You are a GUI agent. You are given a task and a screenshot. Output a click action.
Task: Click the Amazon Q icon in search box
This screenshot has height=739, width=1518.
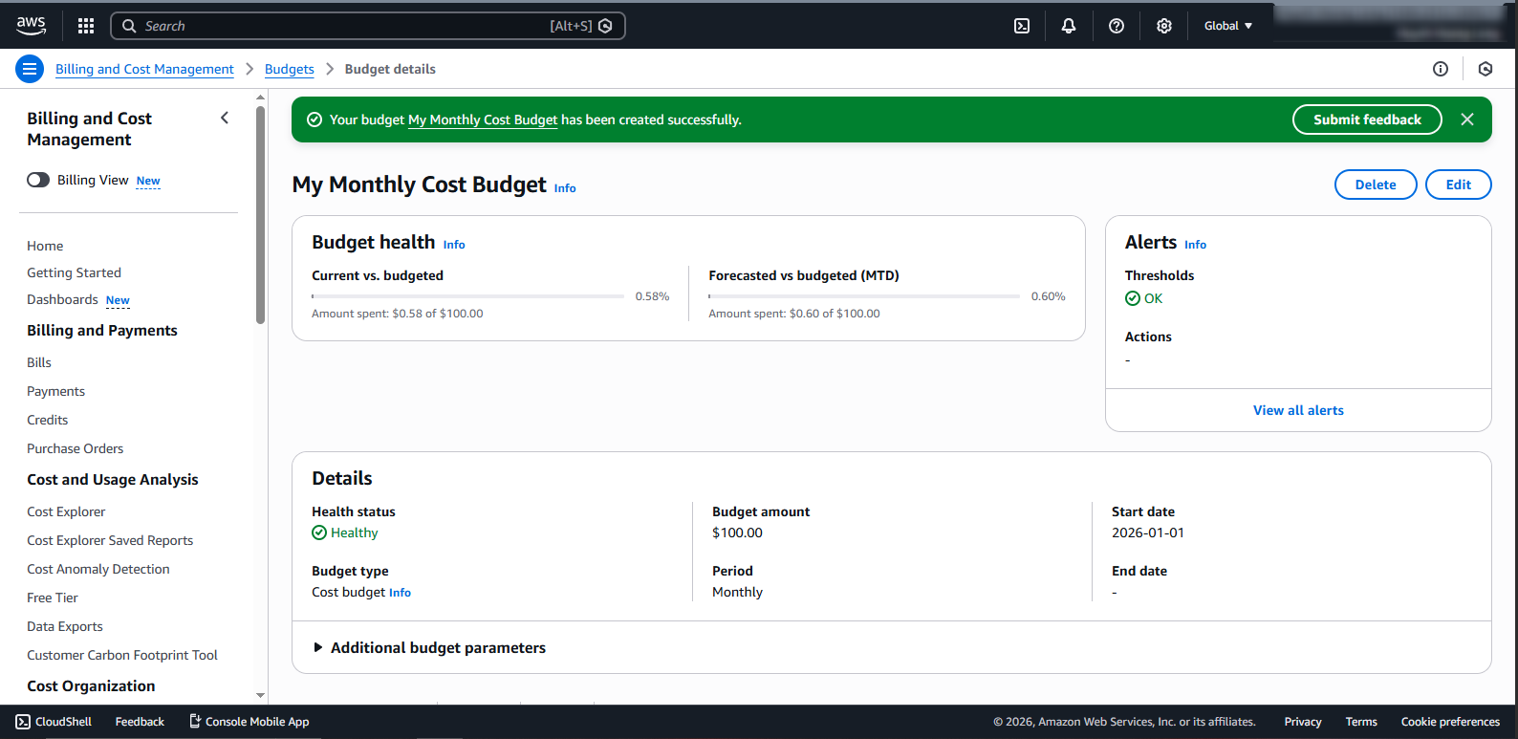coord(605,26)
